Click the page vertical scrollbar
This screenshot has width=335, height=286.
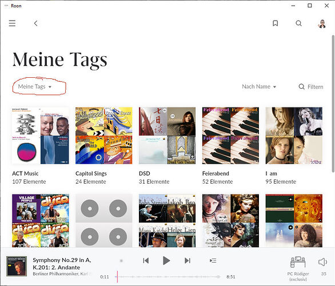tap(333, 104)
